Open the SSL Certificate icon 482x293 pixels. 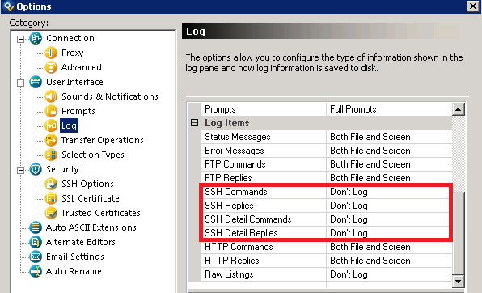tap(51, 198)
